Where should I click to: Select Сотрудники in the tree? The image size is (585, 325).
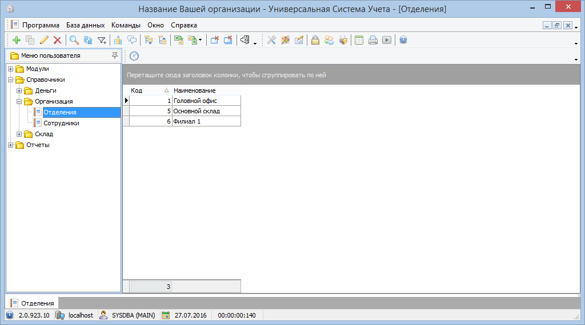(61, 123)
